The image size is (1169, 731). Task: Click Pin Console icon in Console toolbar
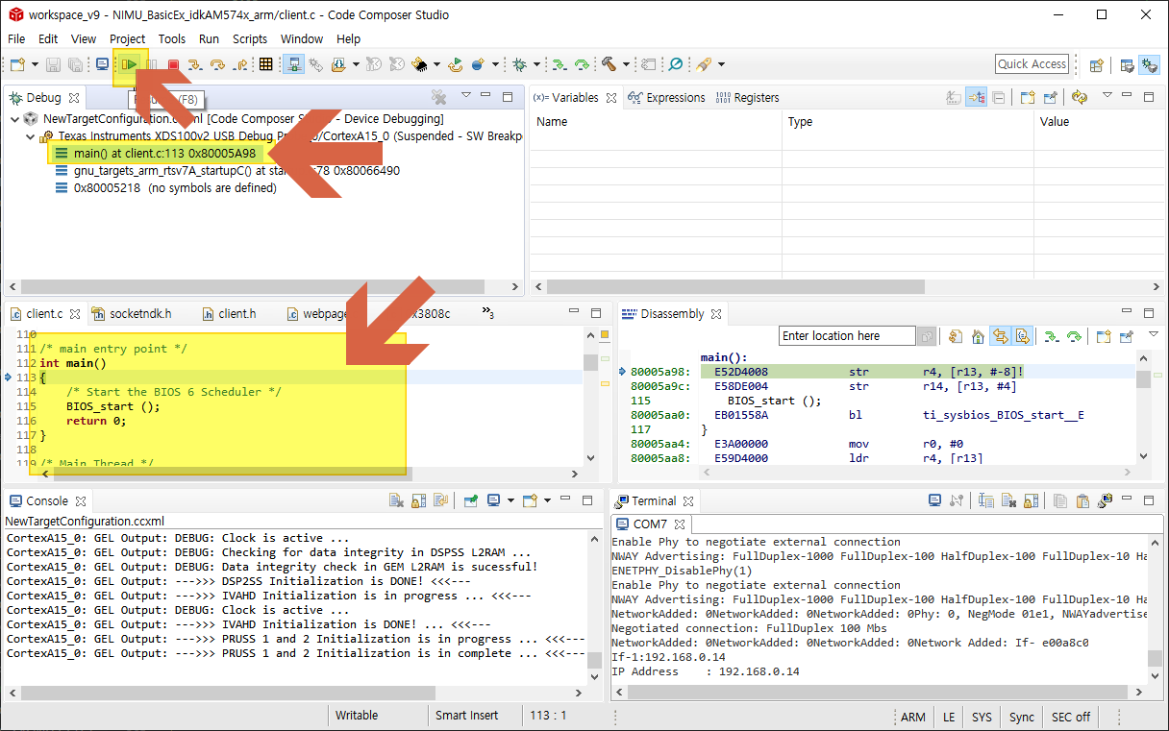coord(471,500)
